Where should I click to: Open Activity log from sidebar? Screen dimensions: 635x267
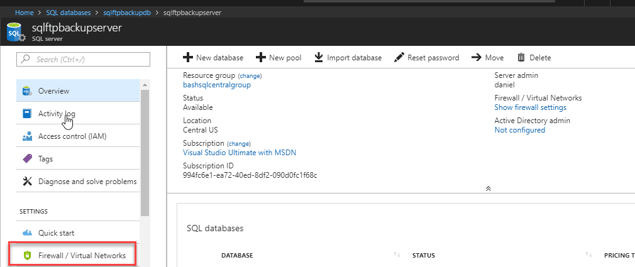point(78,113)
